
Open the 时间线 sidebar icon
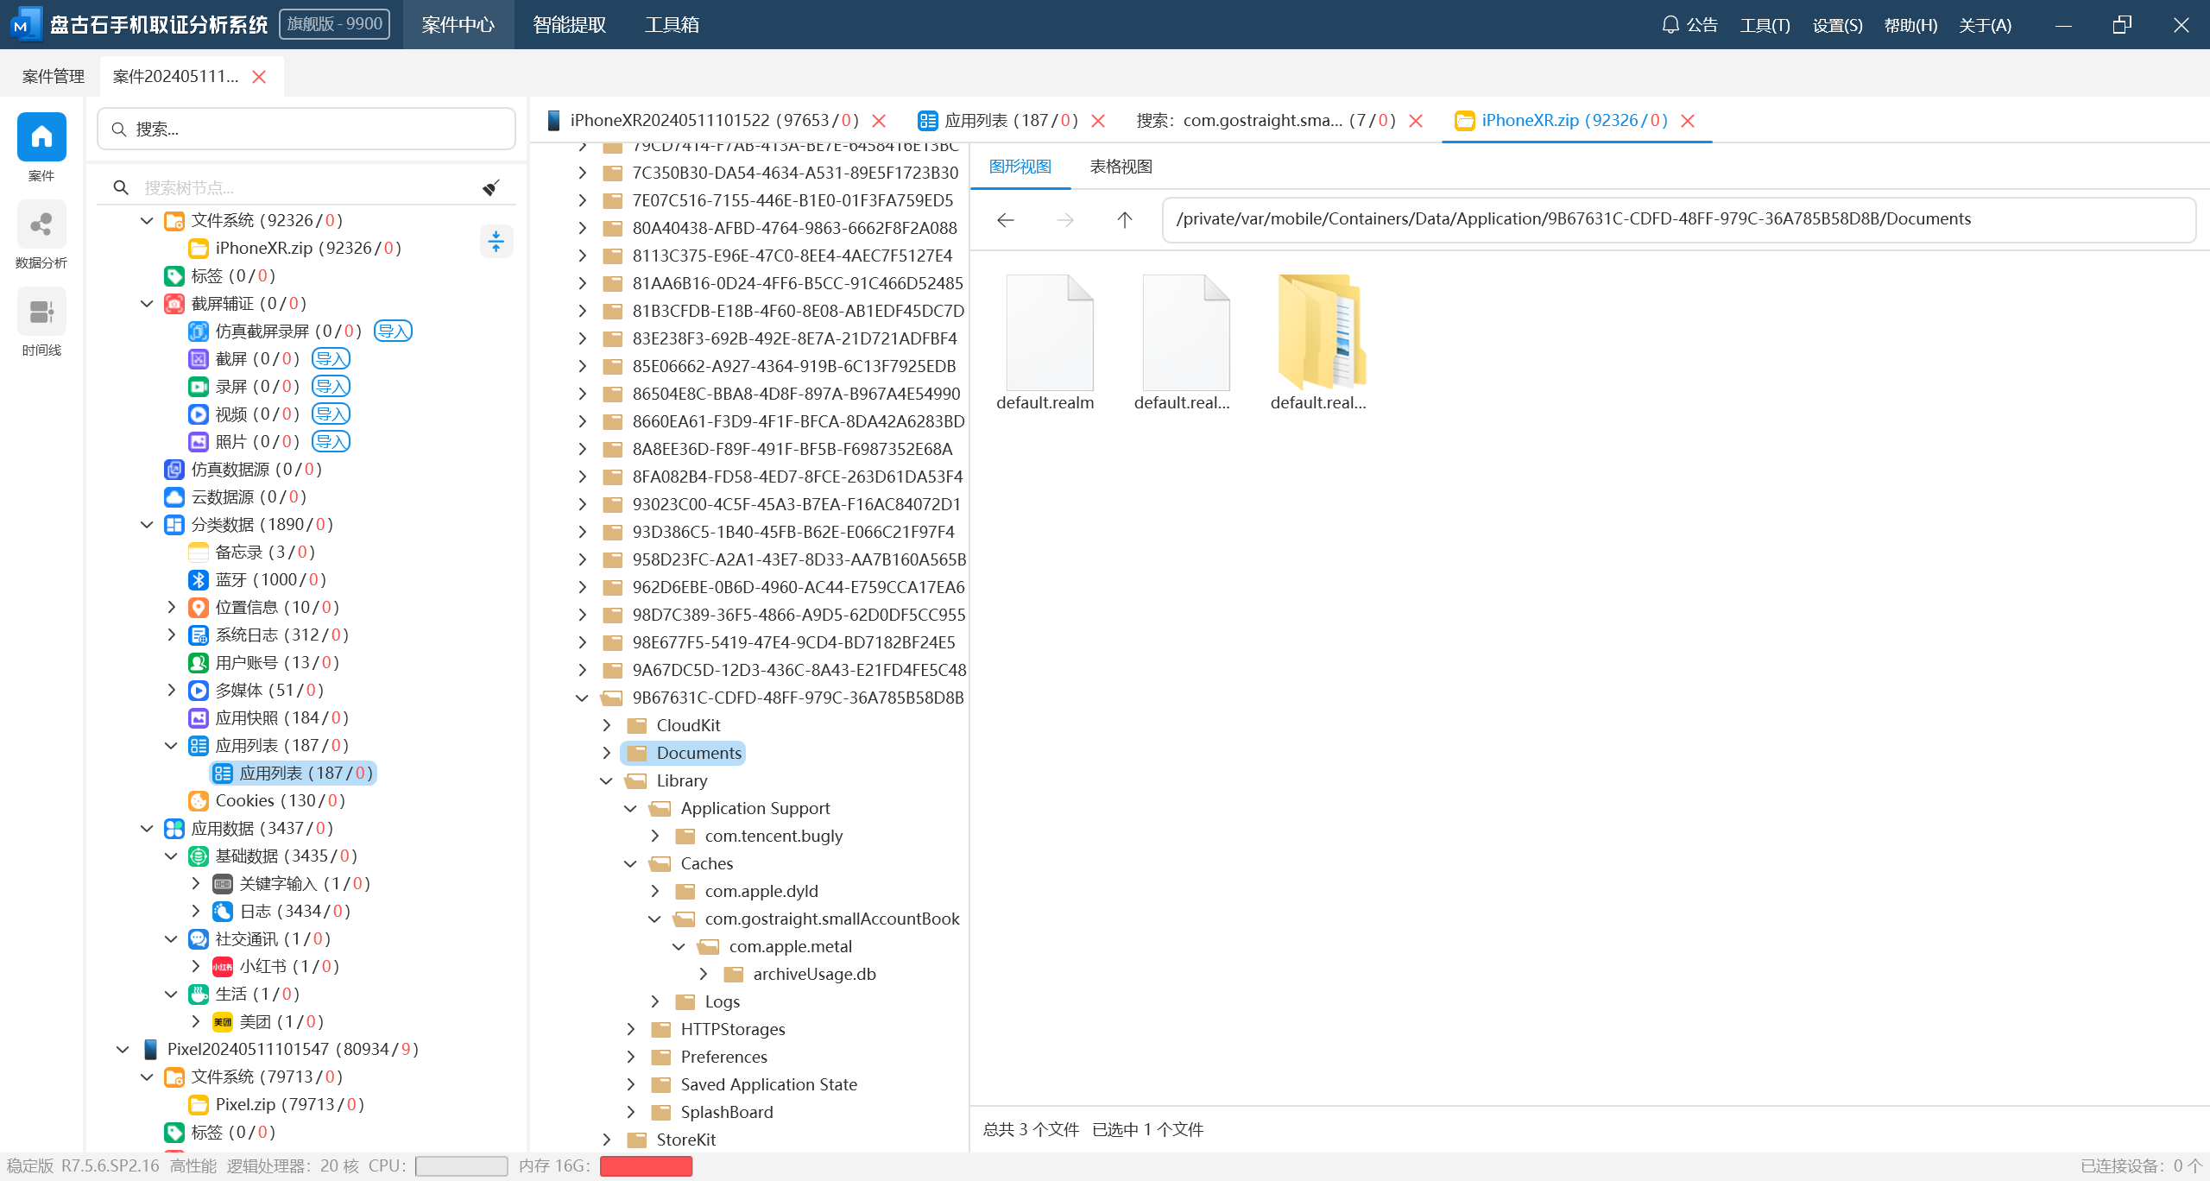click(x=41, y=312)
